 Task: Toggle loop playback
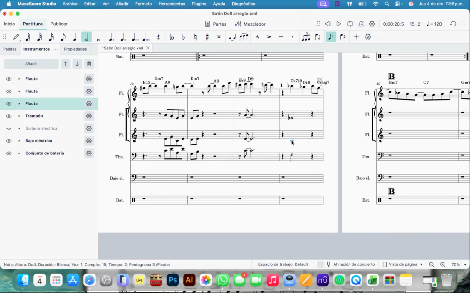click(350, 24)
